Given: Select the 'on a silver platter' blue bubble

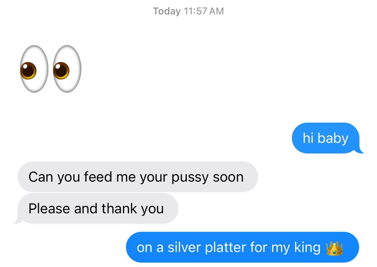Looking at the screenshot, I should pyautogui.click(x=242, y=247).
